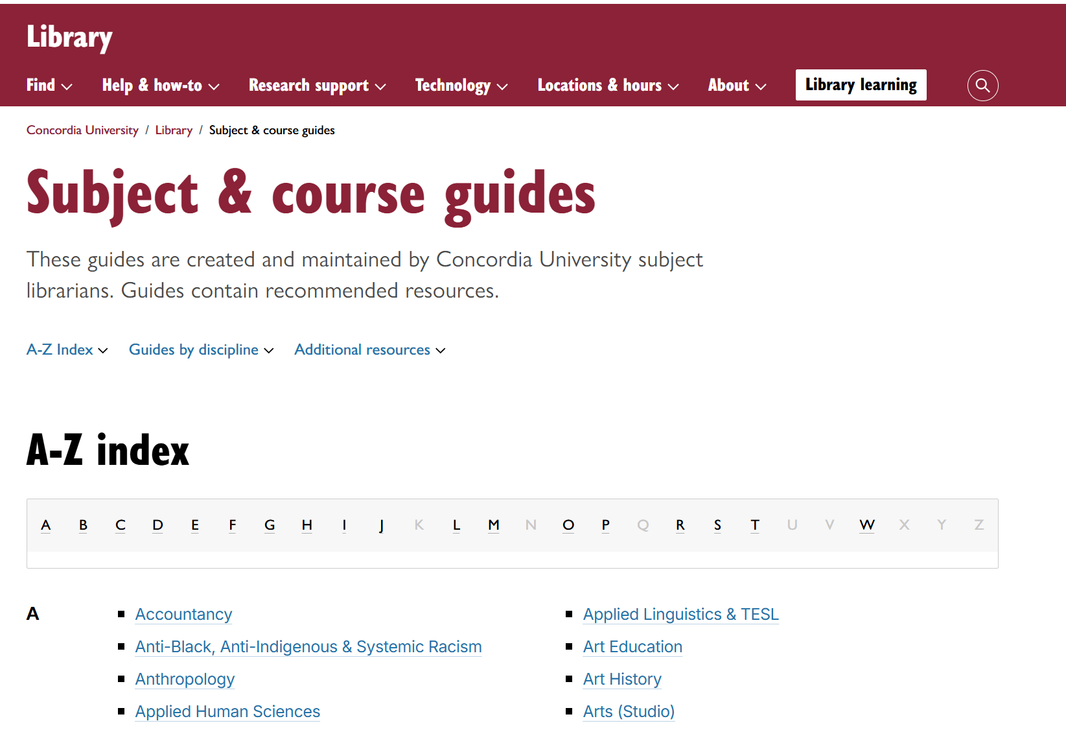This screenshot has height=732, width=1066.
Task: Jump to letter W in index
Action: click(867, 525)
